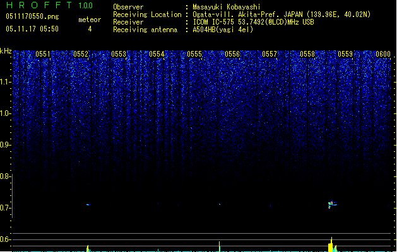Click the 0553 time marker

coord(119,54)
